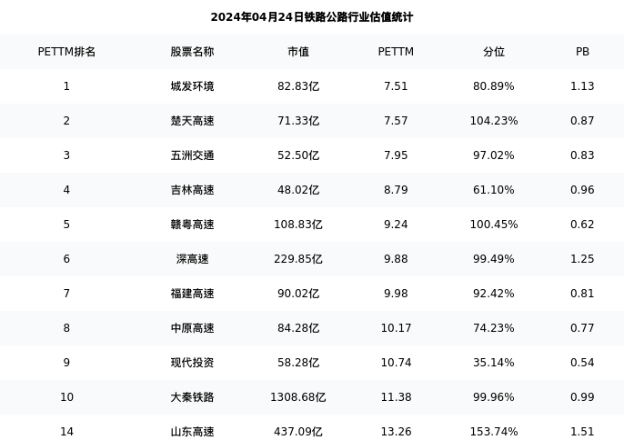Click the 赣粤高速 stock name
624x440 pixels.
192,225
